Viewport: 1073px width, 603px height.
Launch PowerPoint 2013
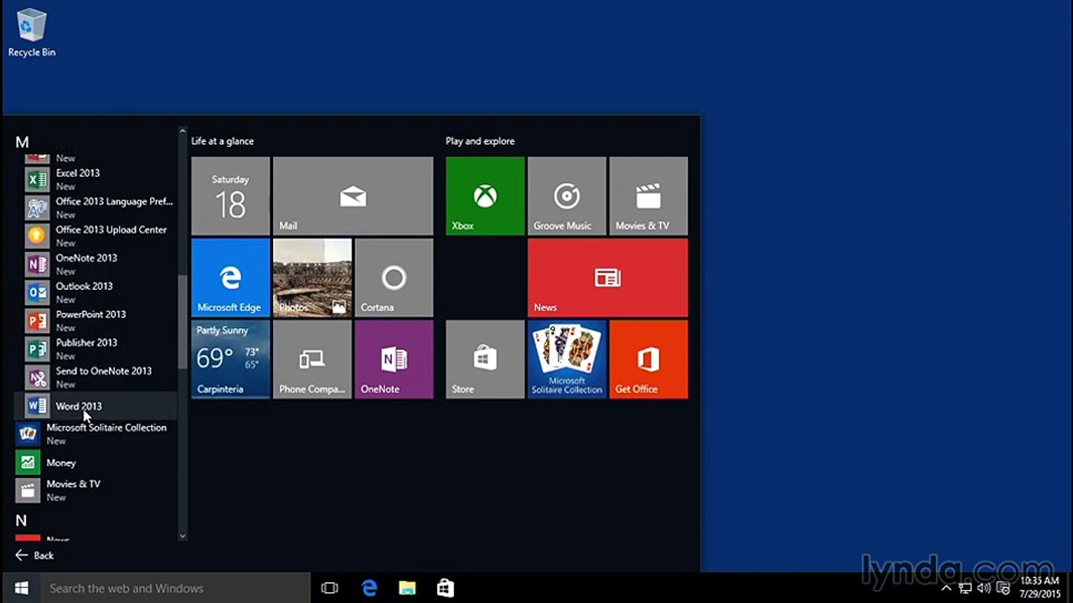tap(95, 321)
